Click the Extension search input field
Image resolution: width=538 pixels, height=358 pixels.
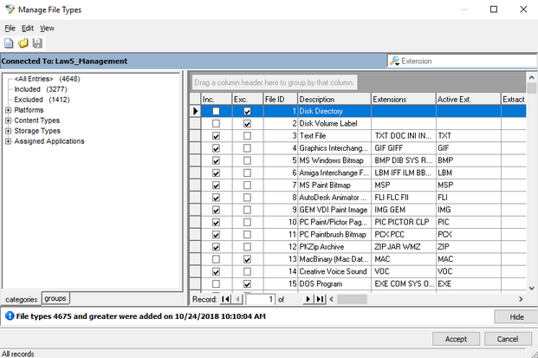467,61
